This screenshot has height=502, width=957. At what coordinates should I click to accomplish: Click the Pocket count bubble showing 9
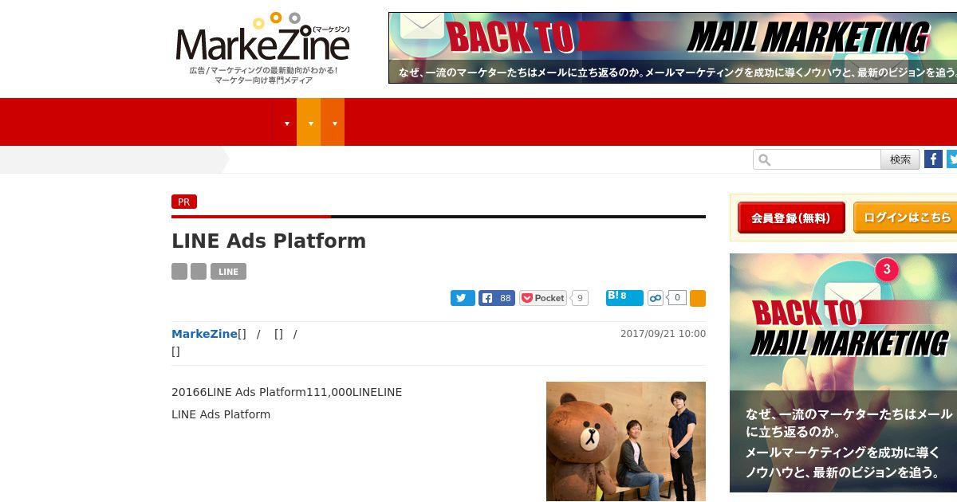(580, 298)
